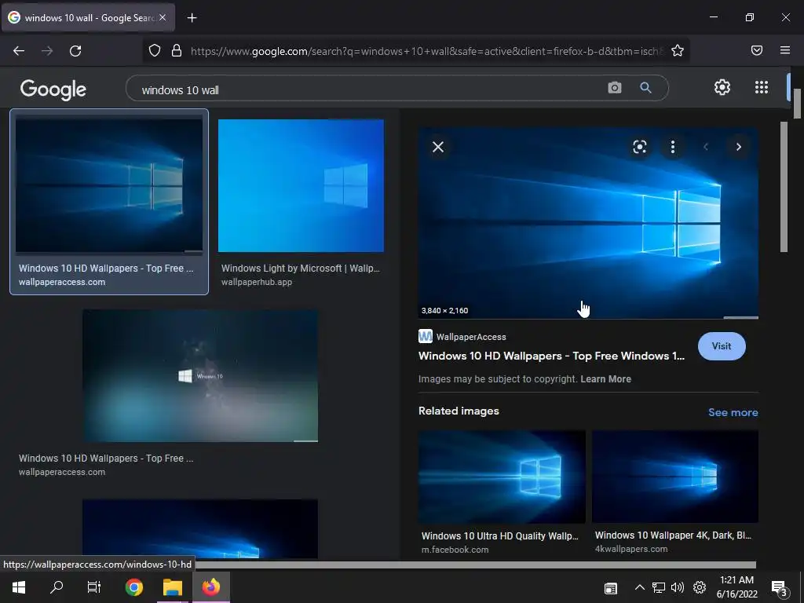Submit search with the magnifier icon
The height and width of the screenshot is (603, 804).
(x=645, y=88)
